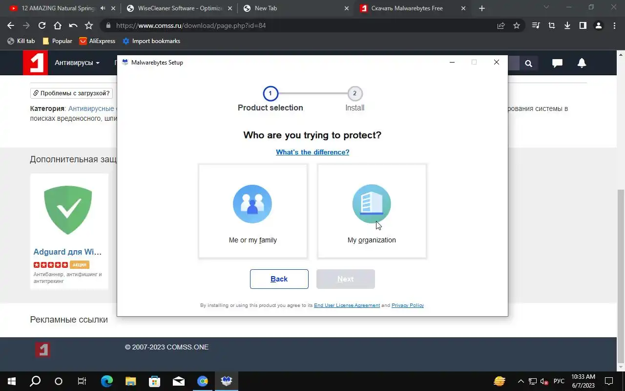This screenshot has width=625, height=391.
Task: Go Back in Malwarebytes Setup
Action: point(279,279)
